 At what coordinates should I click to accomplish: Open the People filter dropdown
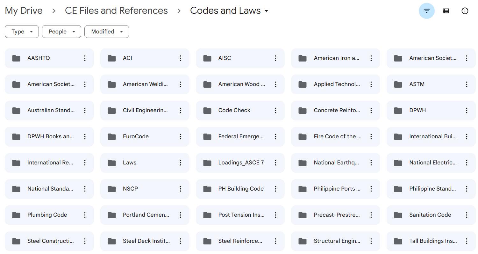(61, 32)
